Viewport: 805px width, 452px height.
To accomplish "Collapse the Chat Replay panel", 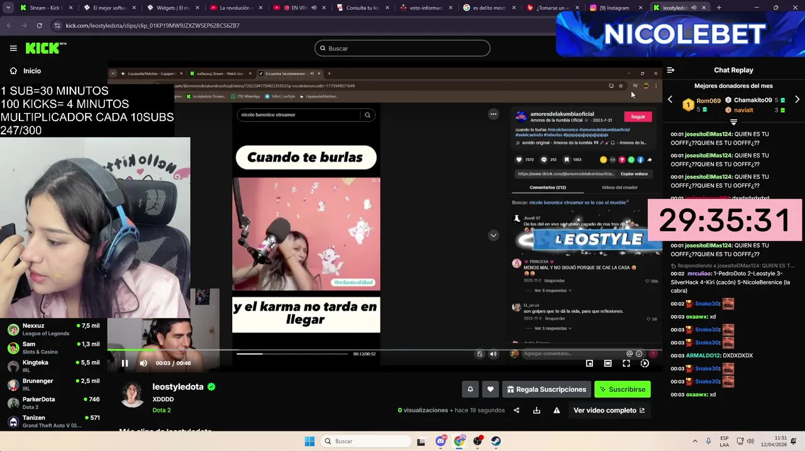I will 670,70.
